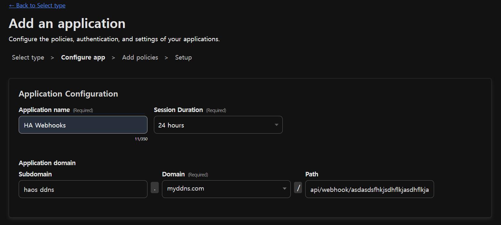This screenshot has height=225, width=501.
Task: Go to the Select type step
Action: tap(28, 58)
